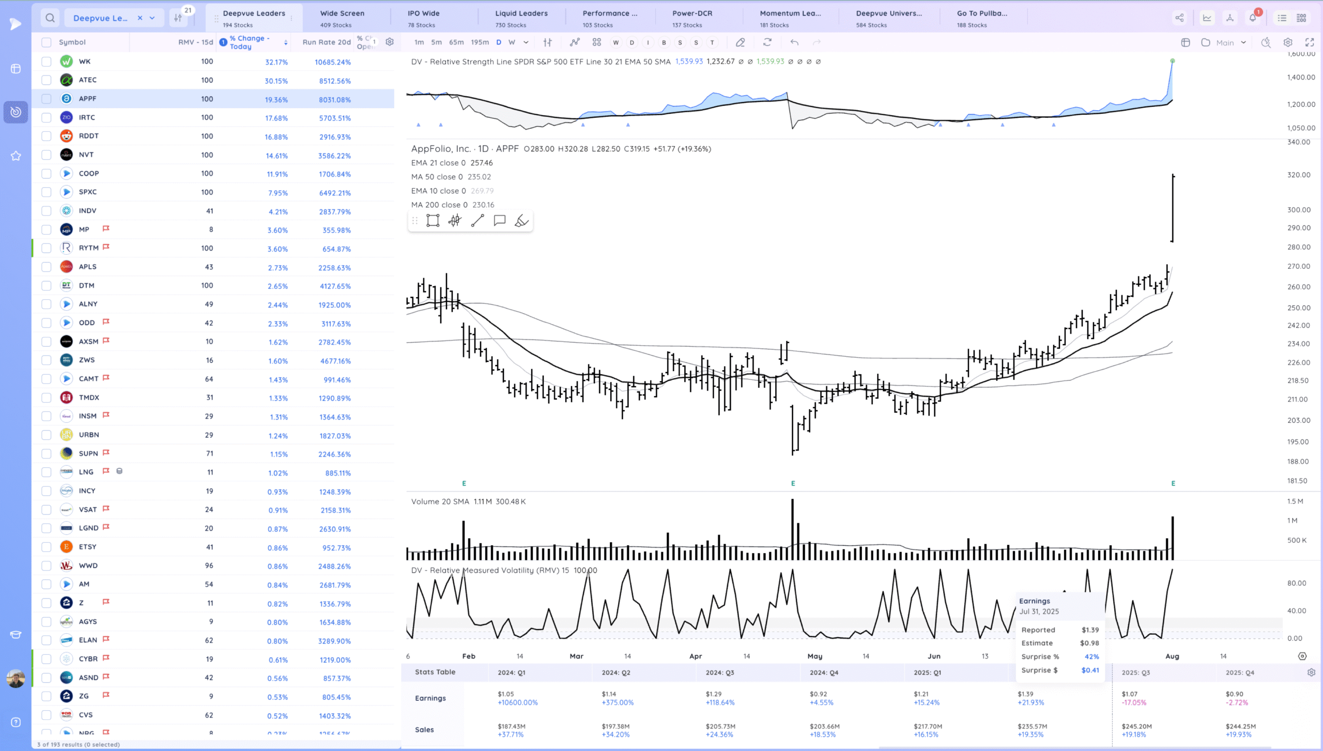1323x751 pixels.
Task: Open the timeframe more-options chevron
Action: point(526,42)
